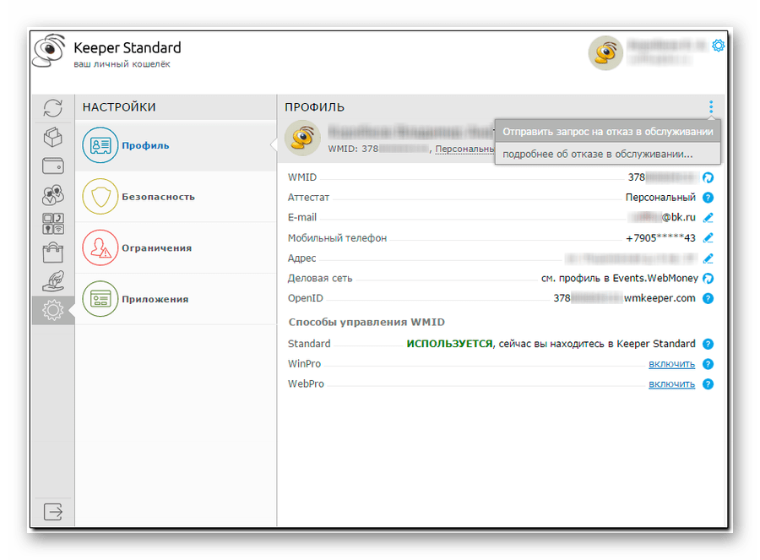Edit the E-mail with its pencil icon
This screenshot has width=760, height=560.
(708, 218)
